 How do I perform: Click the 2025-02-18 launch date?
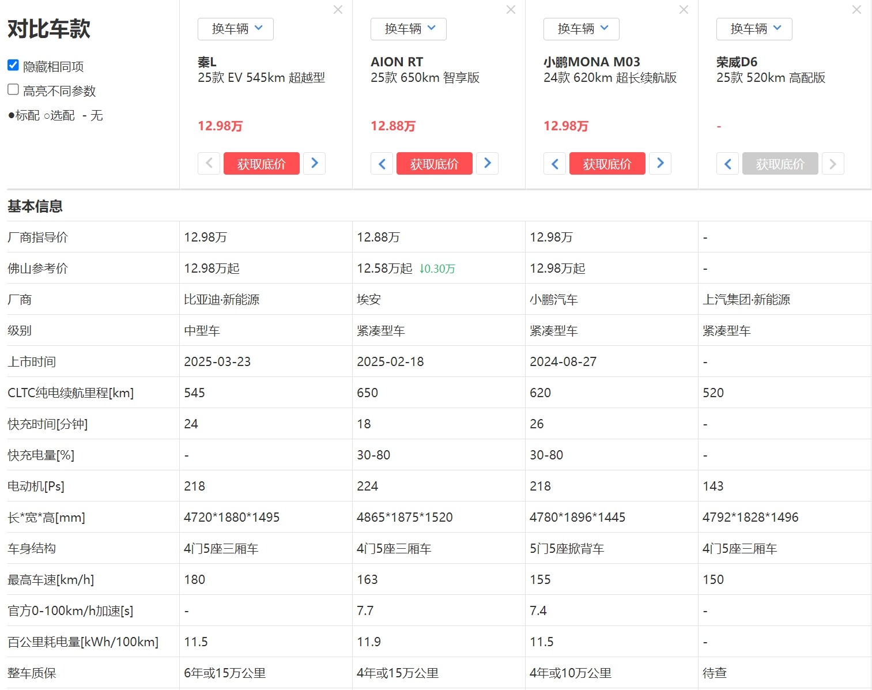click(390, 361)
